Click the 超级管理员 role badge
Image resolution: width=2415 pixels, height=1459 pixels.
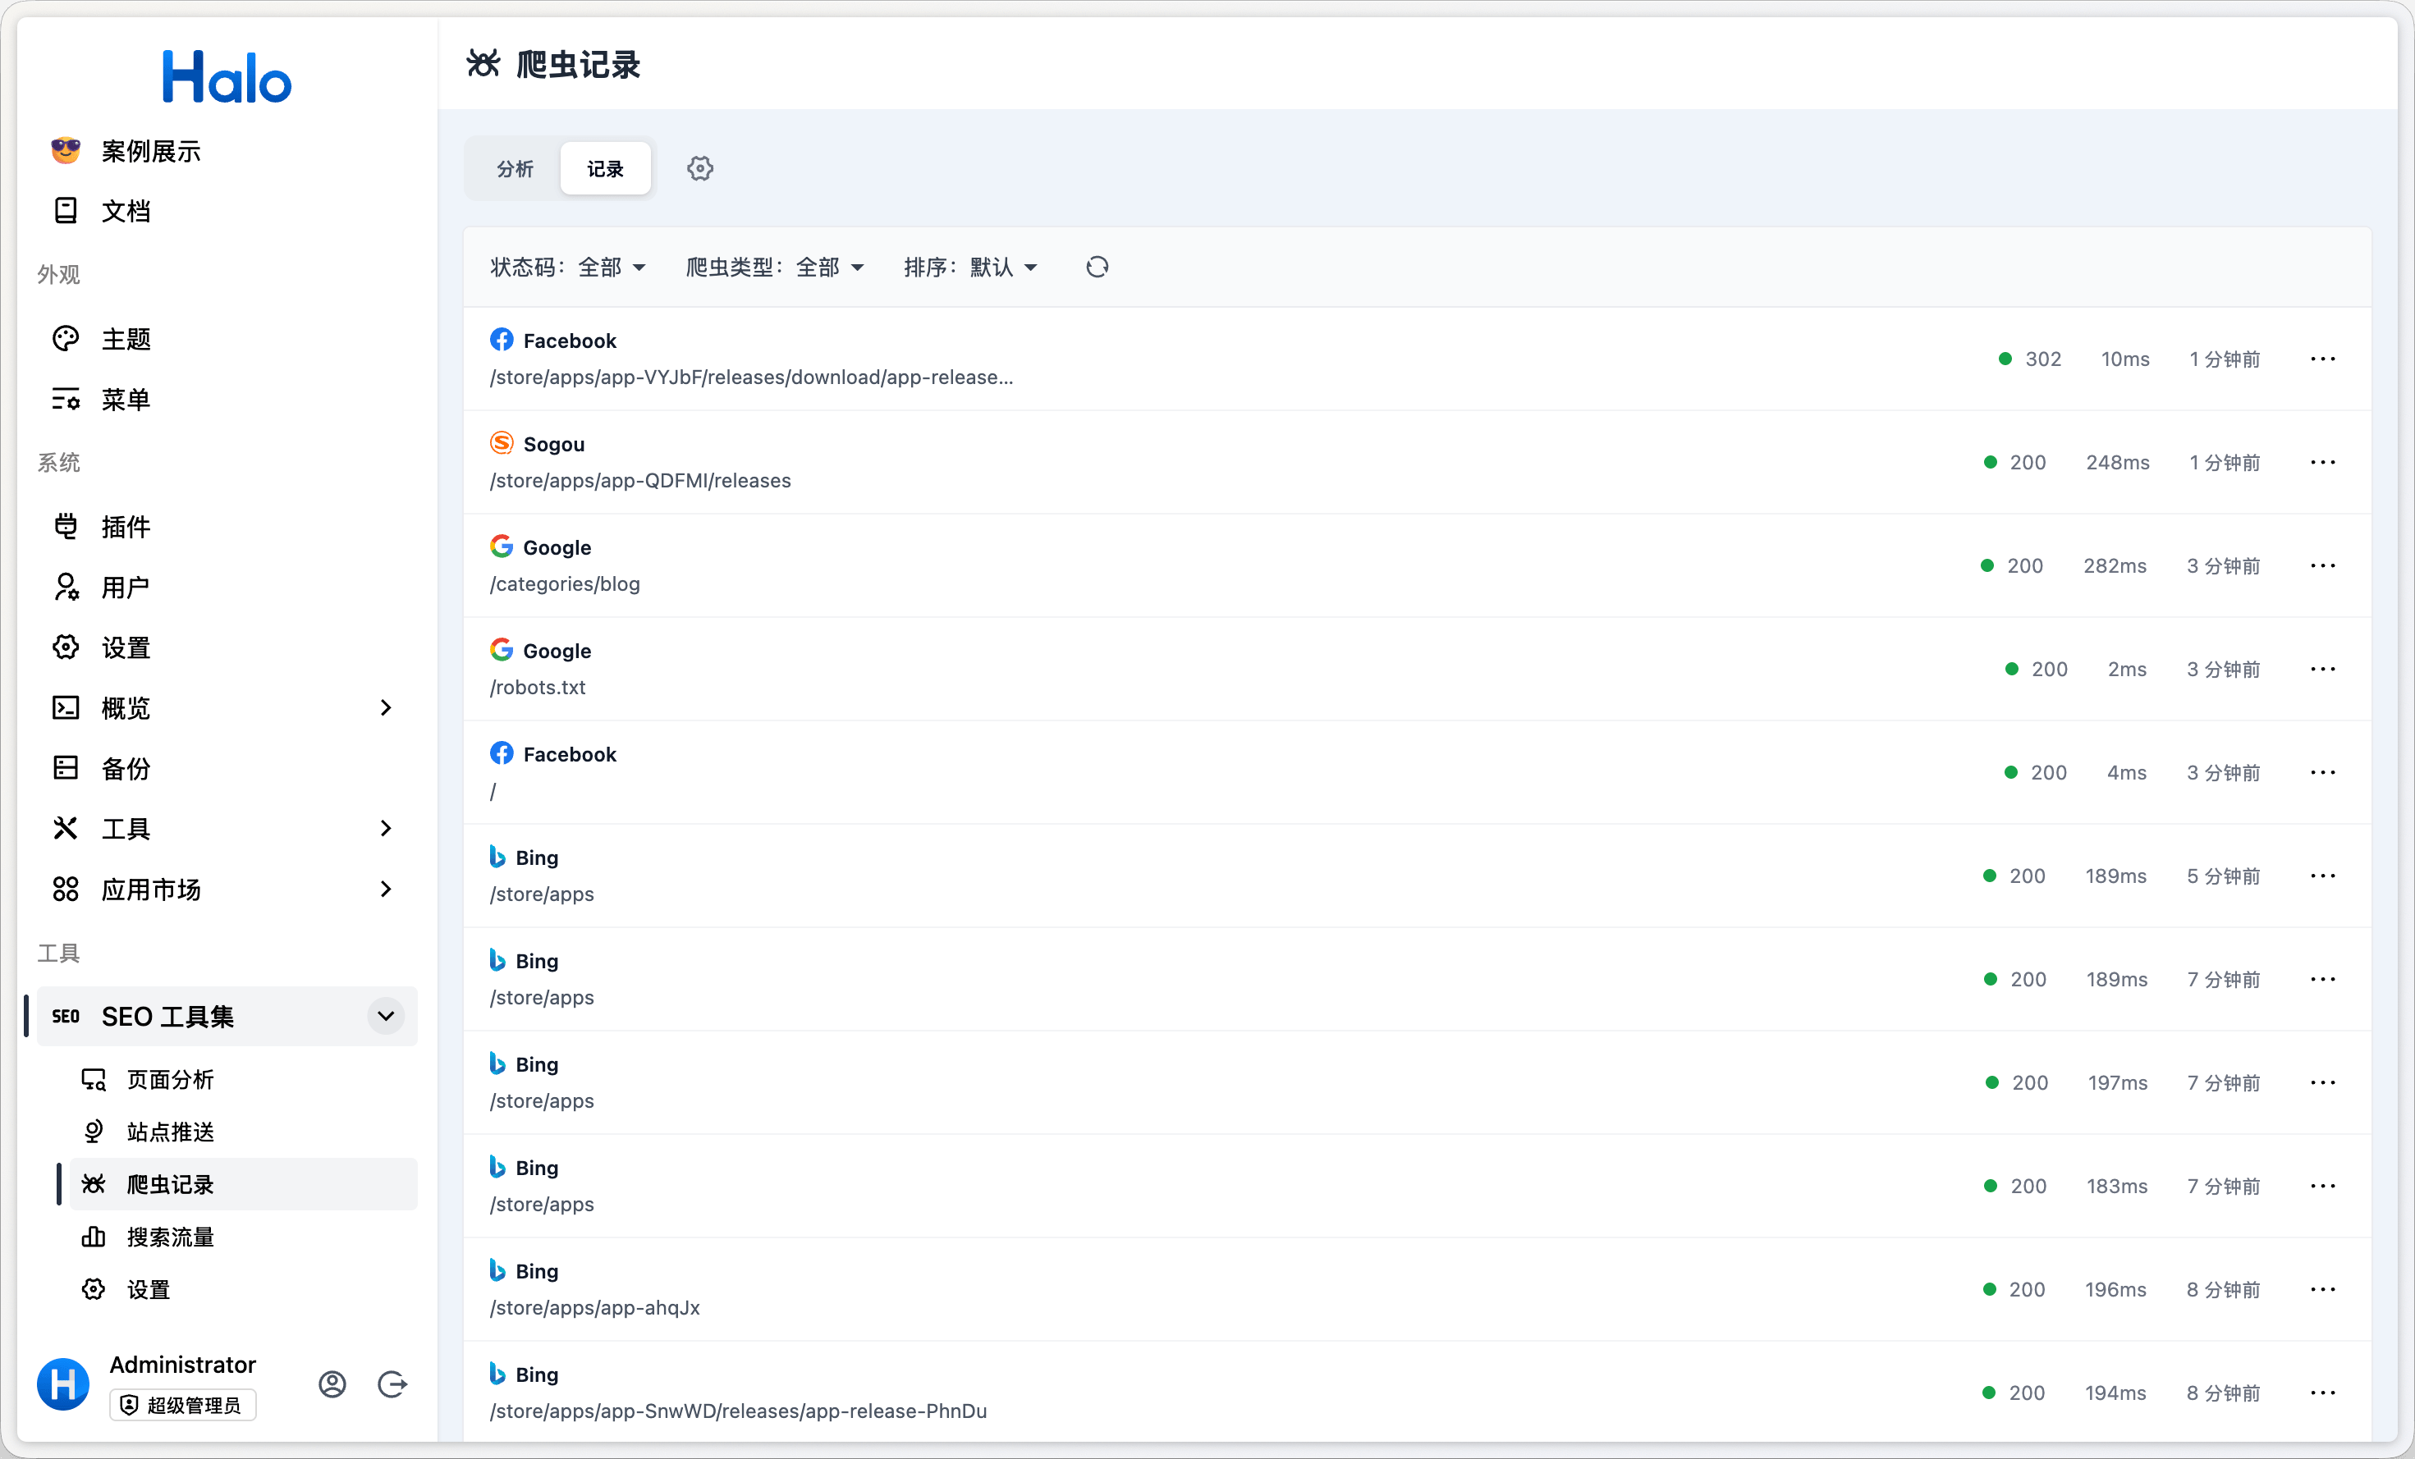(x=183, y=1405)
